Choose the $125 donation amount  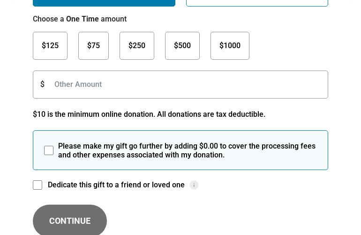pos(50,46)
